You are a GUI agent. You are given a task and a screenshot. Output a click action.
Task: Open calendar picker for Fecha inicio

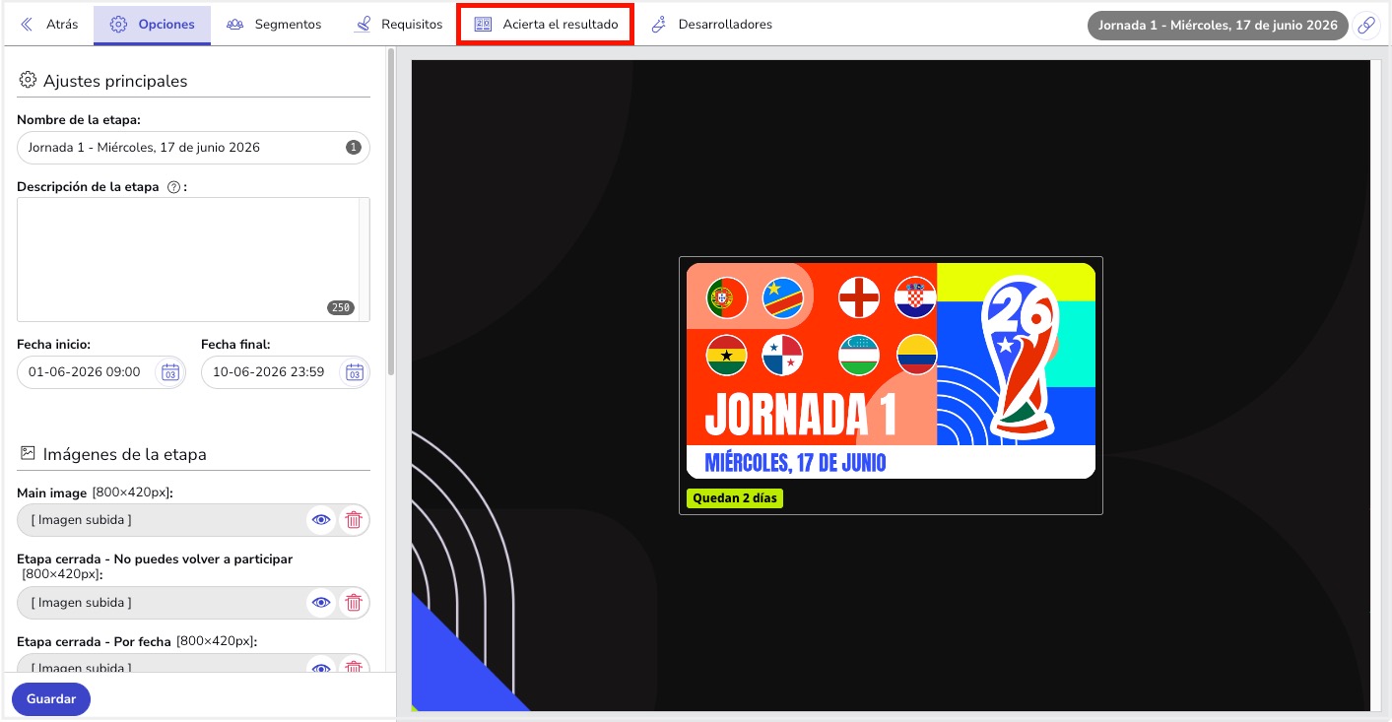point(169,372)
